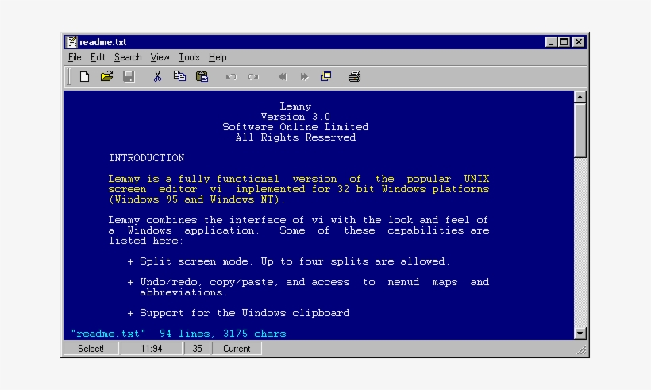The width and height of the screenshot is (651, 390).
Task: Click the INTRODUCTION heading text
Action: [146, 158]
